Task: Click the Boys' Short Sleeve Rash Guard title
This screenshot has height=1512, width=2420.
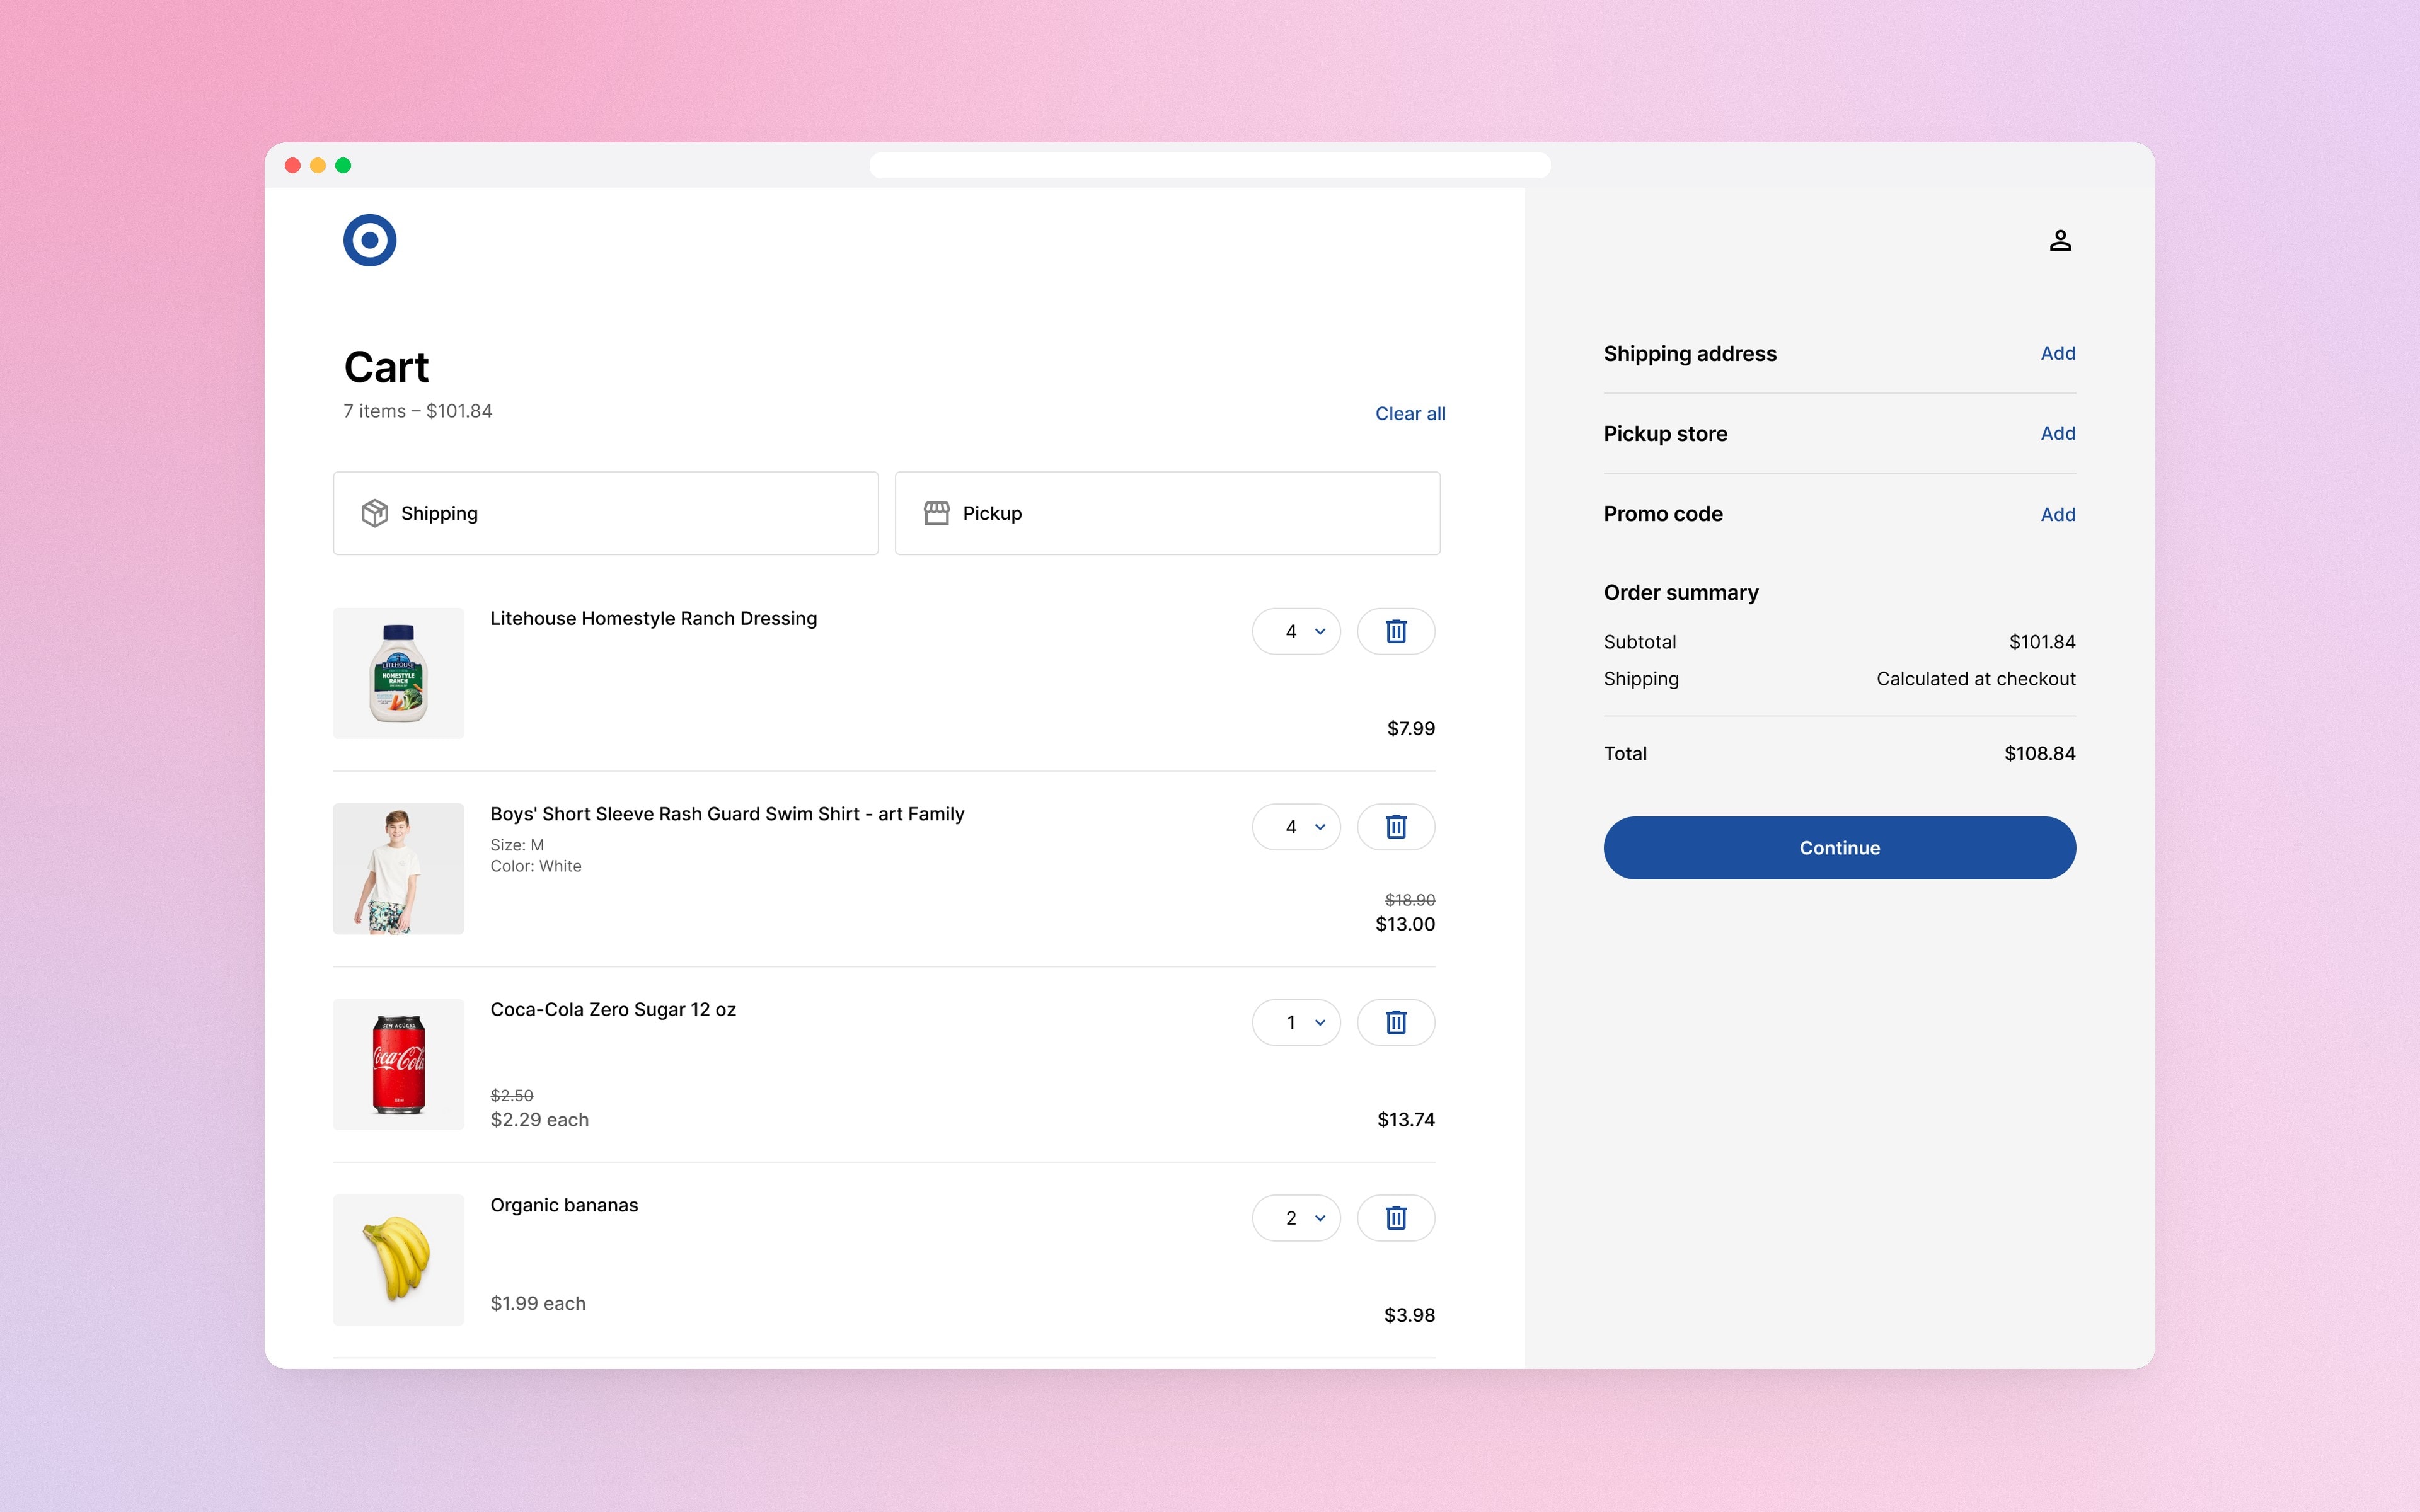Action: [x=727, y=814]
